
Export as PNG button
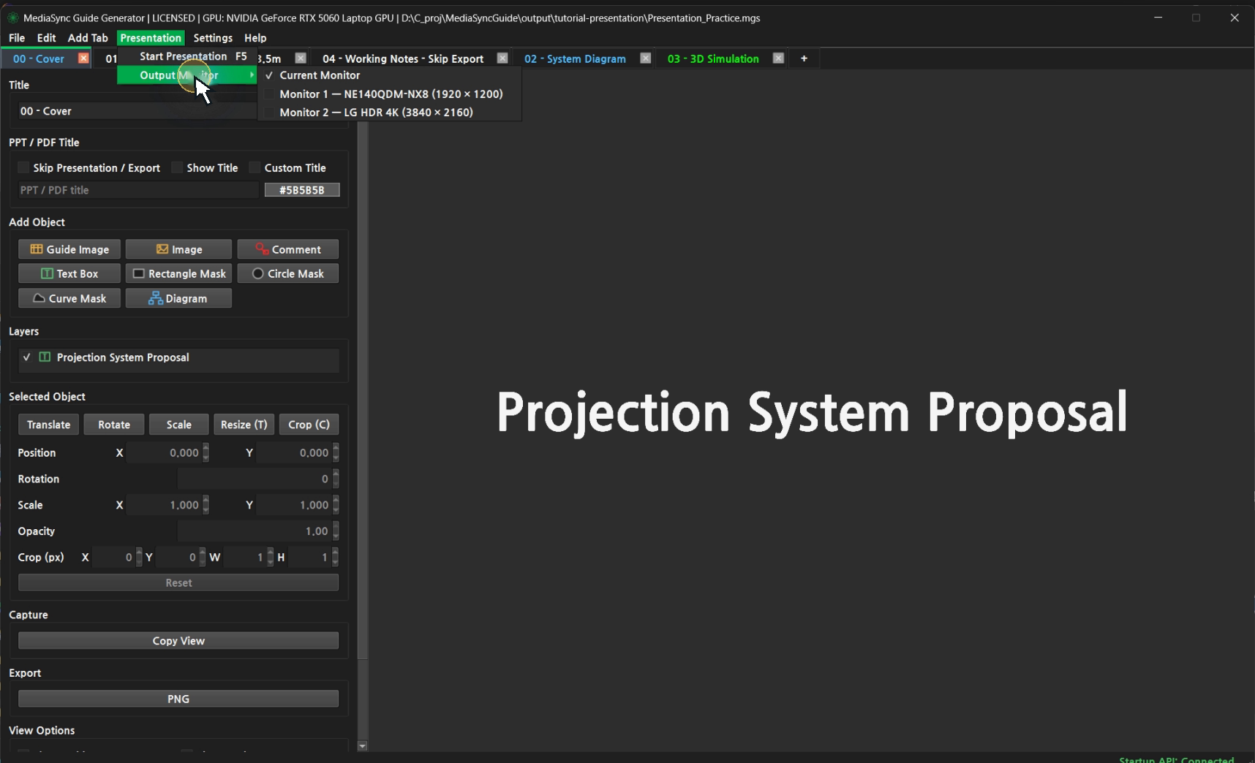click(x=178, y=699)
